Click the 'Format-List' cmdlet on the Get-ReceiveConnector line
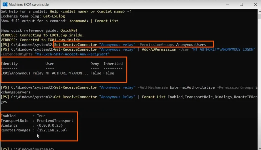 (154, 97)
